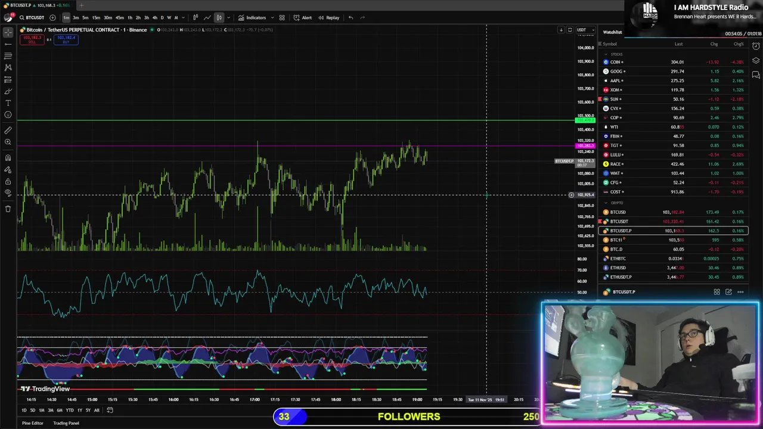Open the details panel grid layout icon
The width and height of the screenshot is (763, 429).
(717, 292)
